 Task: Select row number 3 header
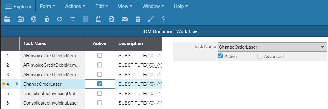(x=10, y=74)
